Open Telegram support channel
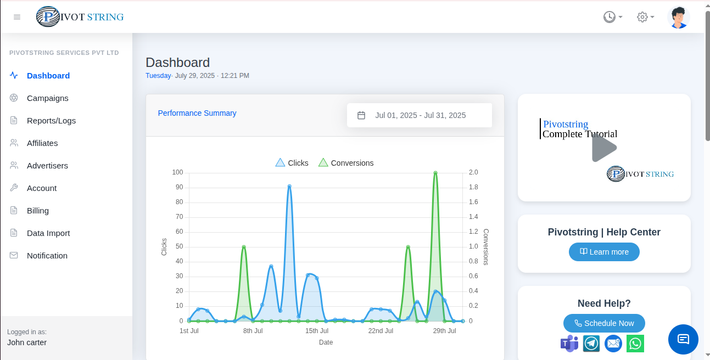Screen dimensions: 710x360 click(591, 344)
